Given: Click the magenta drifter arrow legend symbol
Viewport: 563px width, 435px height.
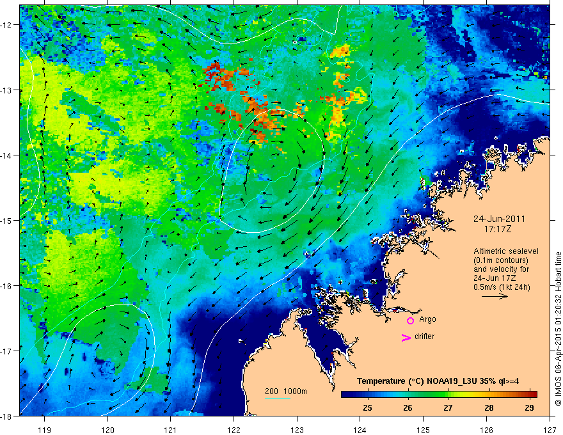Looking at the screenshot, I should click(406, 337).
